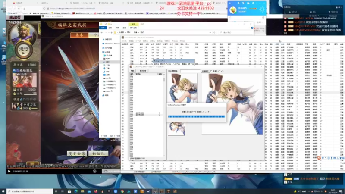Select OneDrive - Personal in Explorer sidebar

point(112,44)
